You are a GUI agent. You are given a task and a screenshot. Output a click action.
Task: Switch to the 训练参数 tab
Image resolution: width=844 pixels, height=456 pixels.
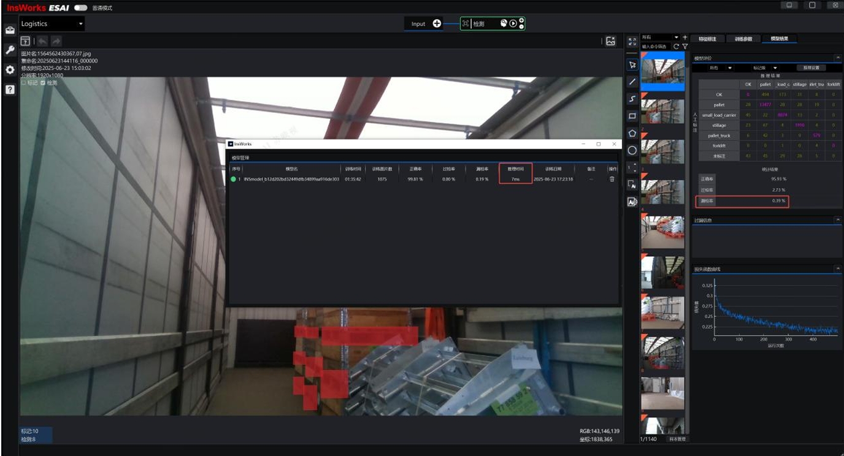pos(743,39)
